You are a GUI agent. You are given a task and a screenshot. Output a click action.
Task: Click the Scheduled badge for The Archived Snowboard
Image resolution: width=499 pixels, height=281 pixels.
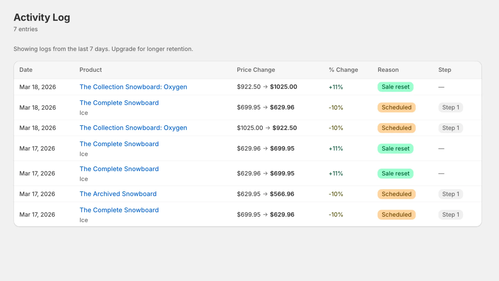tap(396, 194)
